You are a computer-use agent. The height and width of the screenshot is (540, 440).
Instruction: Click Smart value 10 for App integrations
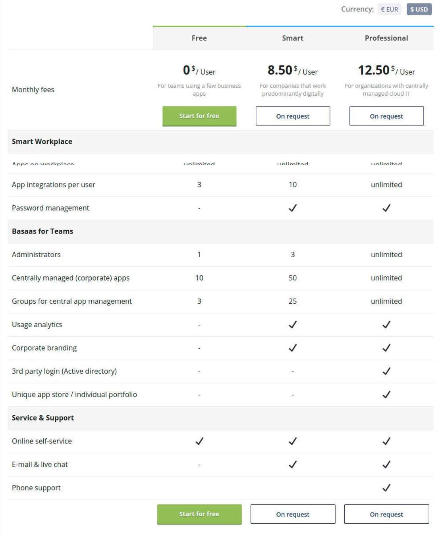[293, 185]
